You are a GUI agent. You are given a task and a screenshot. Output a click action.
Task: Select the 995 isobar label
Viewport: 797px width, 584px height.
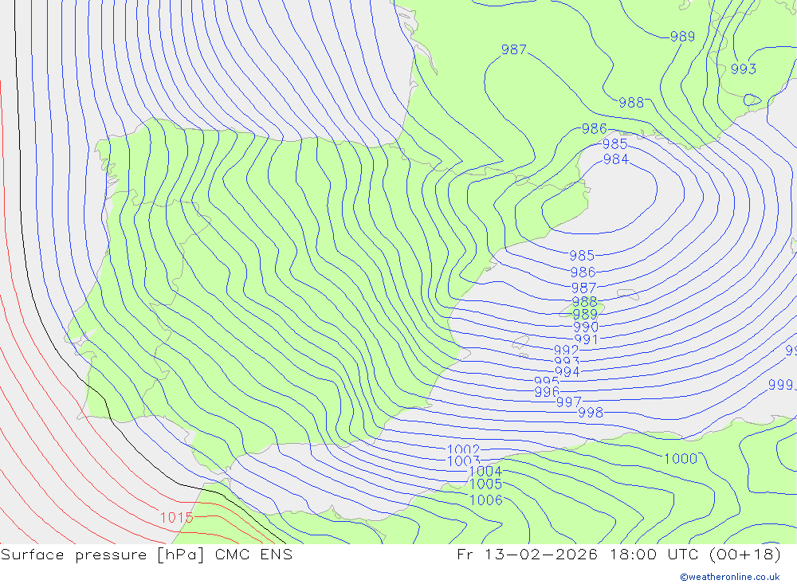tap(547, 381)
